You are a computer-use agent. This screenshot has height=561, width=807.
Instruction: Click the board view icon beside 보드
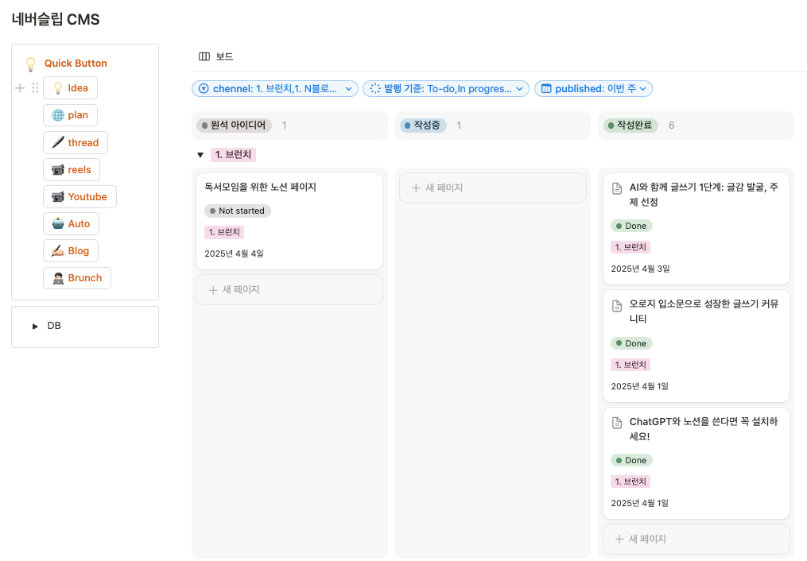click(x=204, y=56)
